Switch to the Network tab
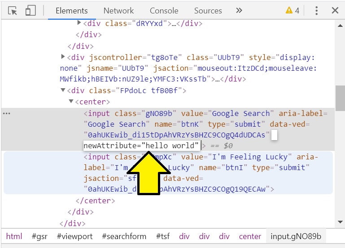Image resolution: width=345 pixels, height=248 pixels. (x=118, y=11)
